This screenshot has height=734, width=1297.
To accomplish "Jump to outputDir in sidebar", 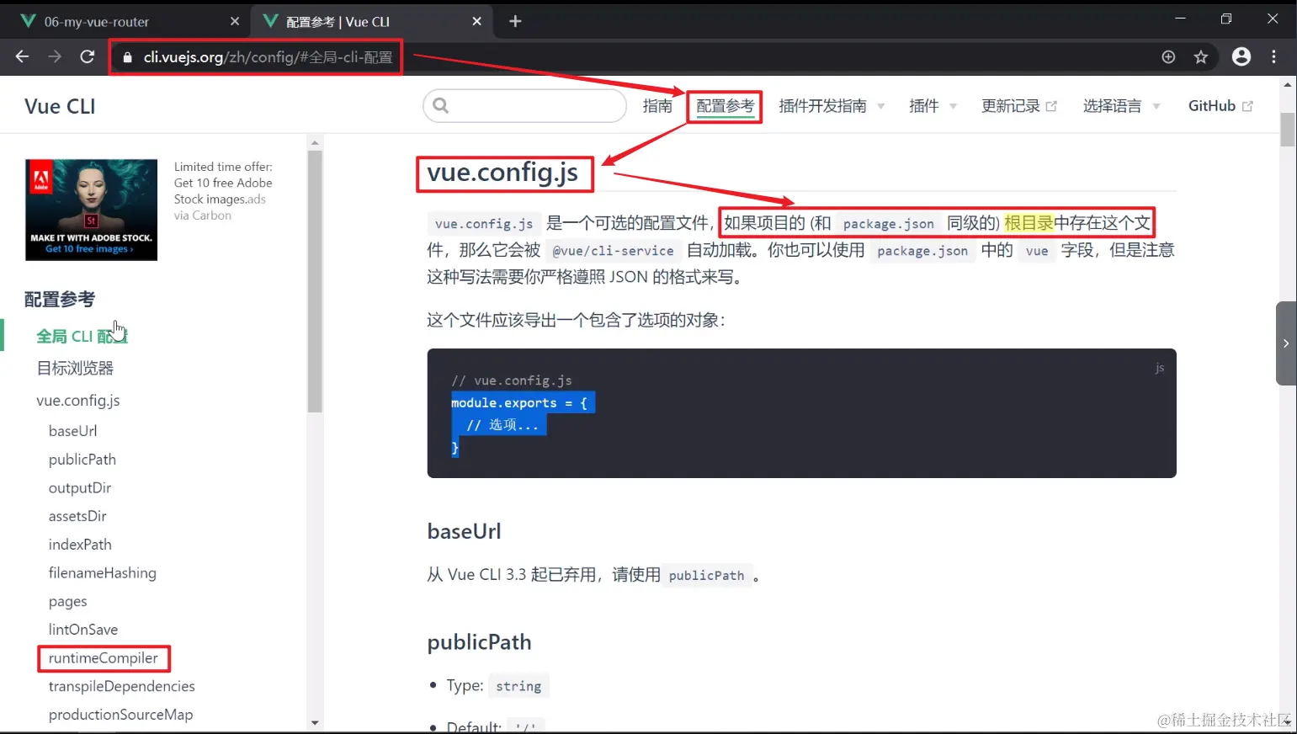I will (x=80, y=488).
